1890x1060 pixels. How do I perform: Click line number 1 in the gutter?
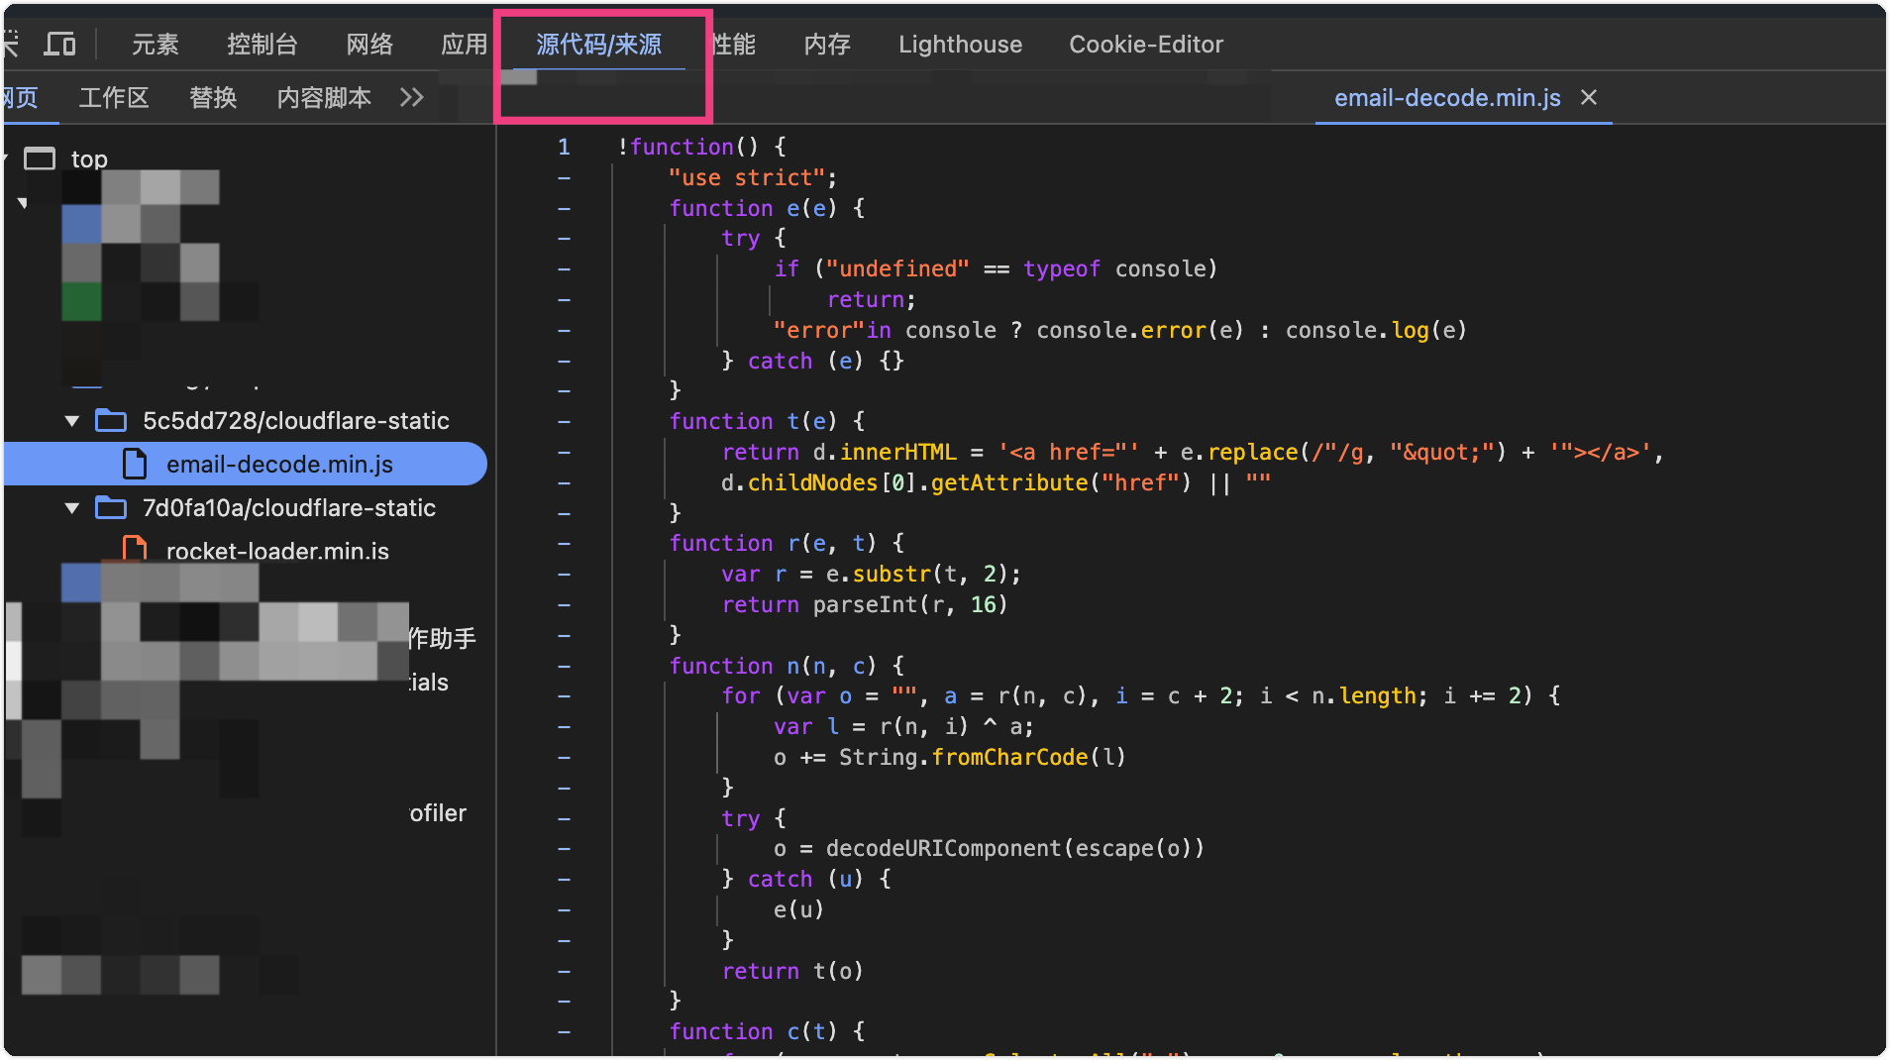pyautogui.click(x=564, y=147)
